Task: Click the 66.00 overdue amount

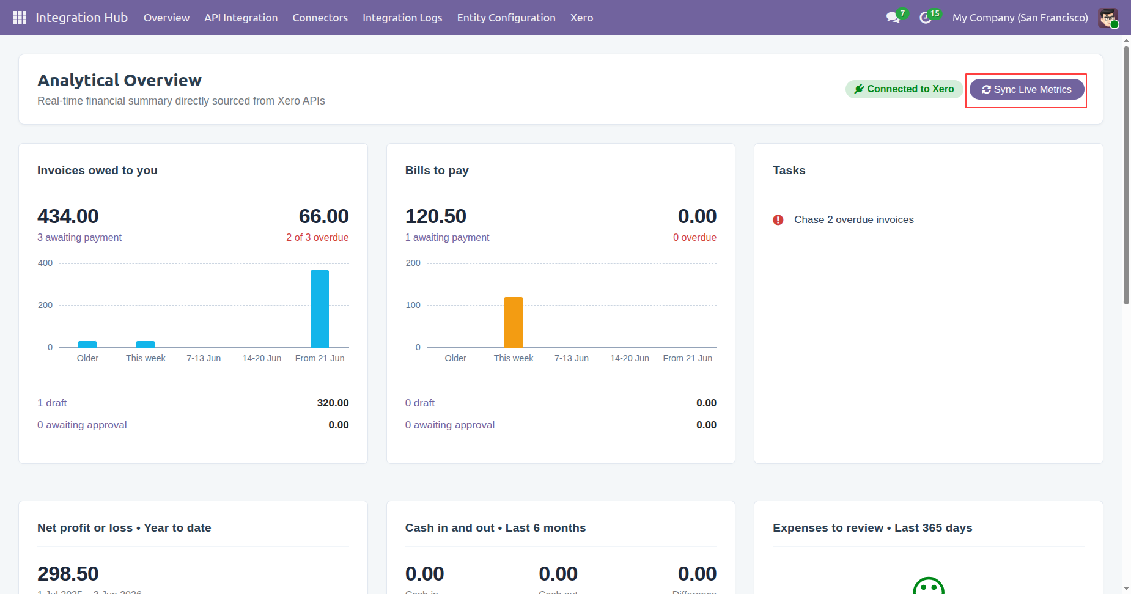Action: coord(323,216)
